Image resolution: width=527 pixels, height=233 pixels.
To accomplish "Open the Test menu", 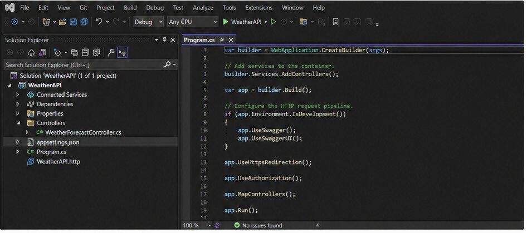I will [178, 7].
